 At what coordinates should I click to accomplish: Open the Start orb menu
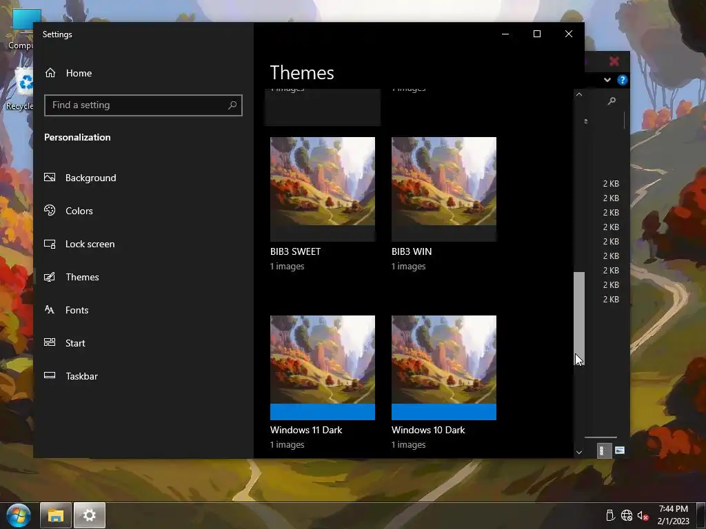click(x=19, y=515)
